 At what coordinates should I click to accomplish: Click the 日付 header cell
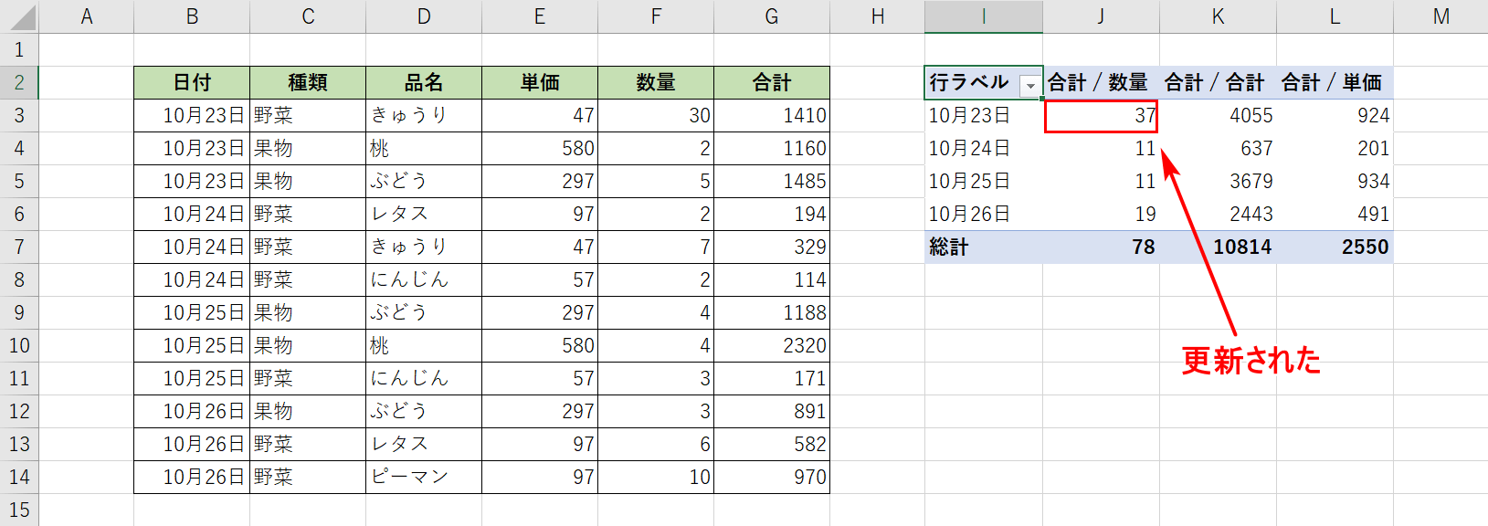[x=192, y=82]
